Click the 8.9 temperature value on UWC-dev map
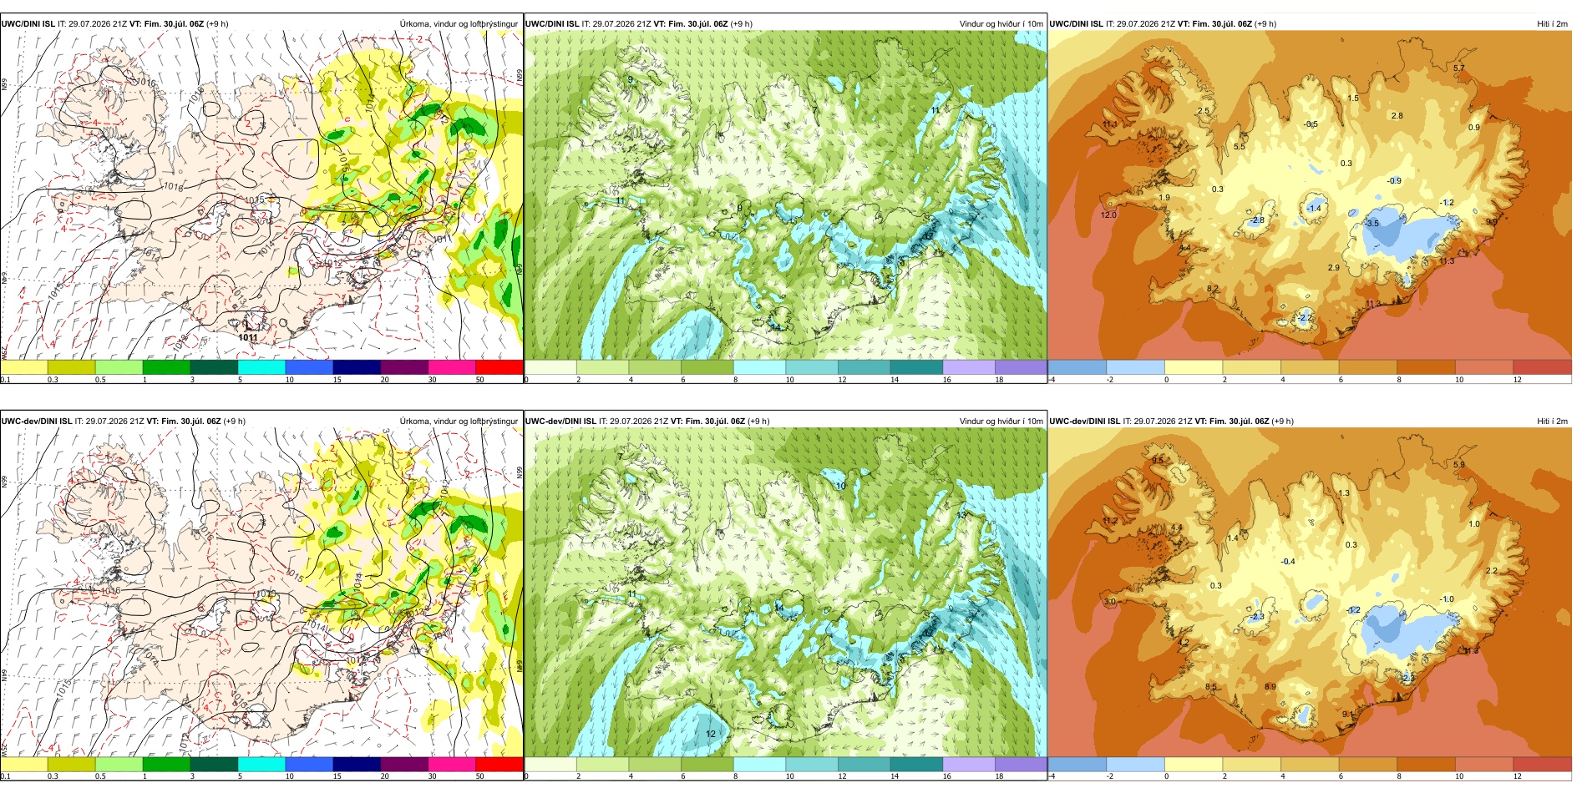 (1270, 687)
